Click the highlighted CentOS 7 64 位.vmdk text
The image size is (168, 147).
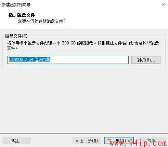pyautogui.click(x=29, y=59)
